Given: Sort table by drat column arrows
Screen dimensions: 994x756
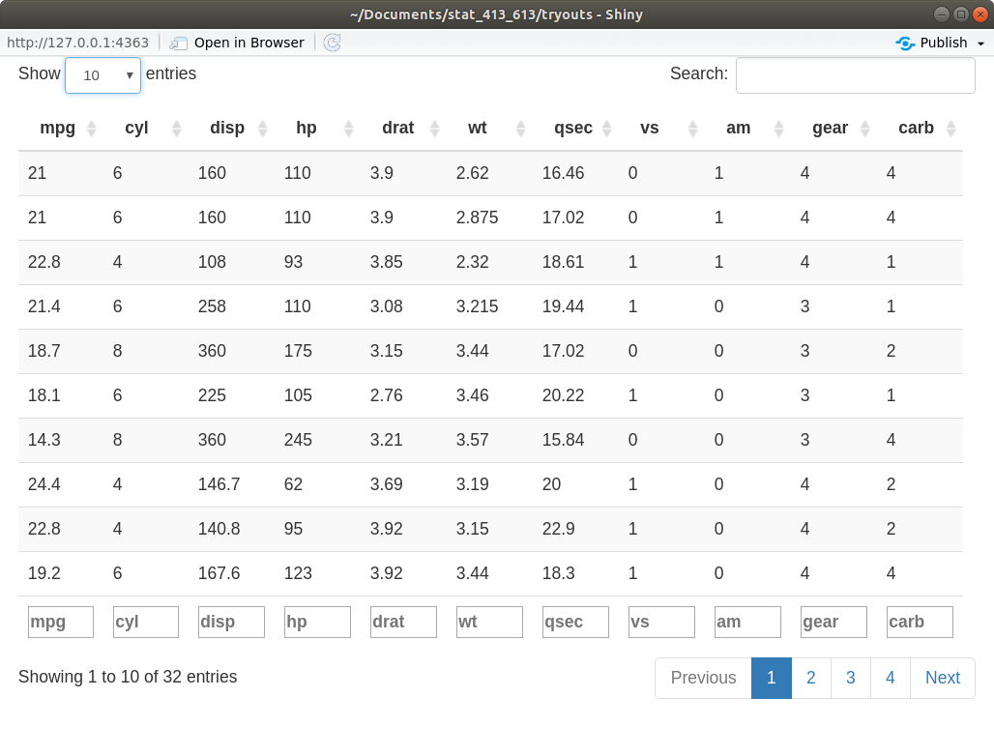Looking at the screenshot, I should point(435,129).
